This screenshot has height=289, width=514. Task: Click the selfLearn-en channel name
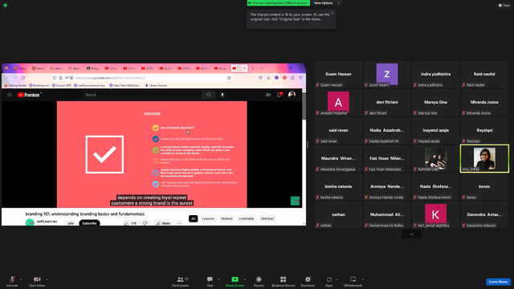pos(47,222)
